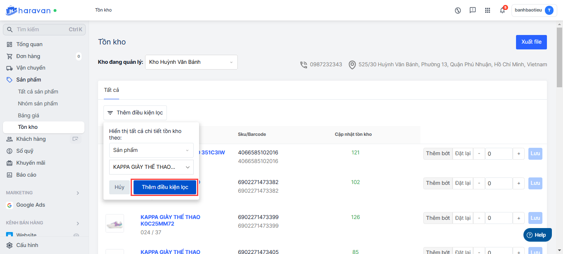The width and height of the screenshot is (563, 254).
Task: Click the Sku/Barcode column header
Action: tap(252, 134)
